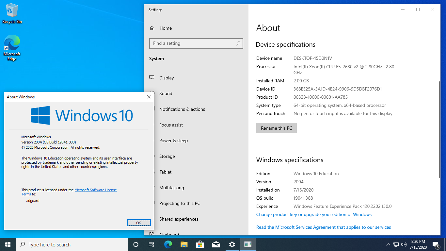Open Microsoft Store from taskbar
Viewport: 446px width, 251px height.
coord(200,244)
